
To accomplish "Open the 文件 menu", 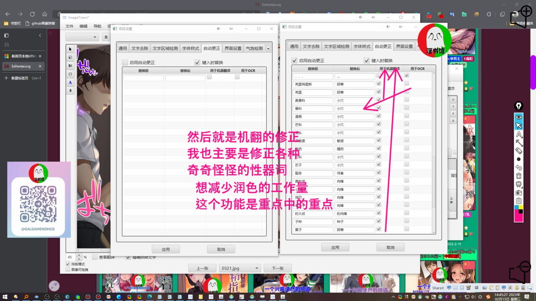I will coord(69,26).
